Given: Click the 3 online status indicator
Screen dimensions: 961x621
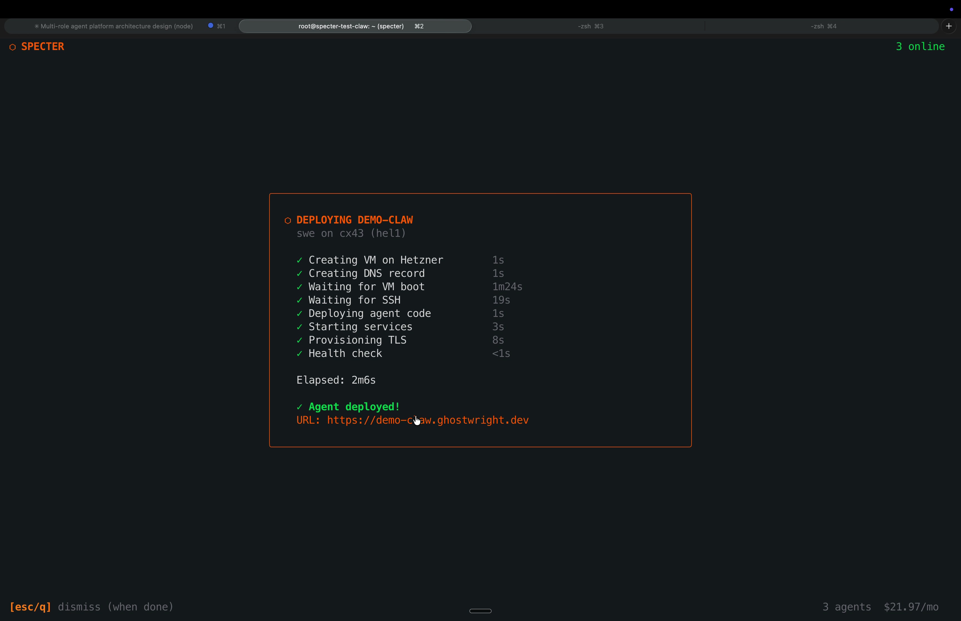Looking at the screenshot, I should point(920,47).
